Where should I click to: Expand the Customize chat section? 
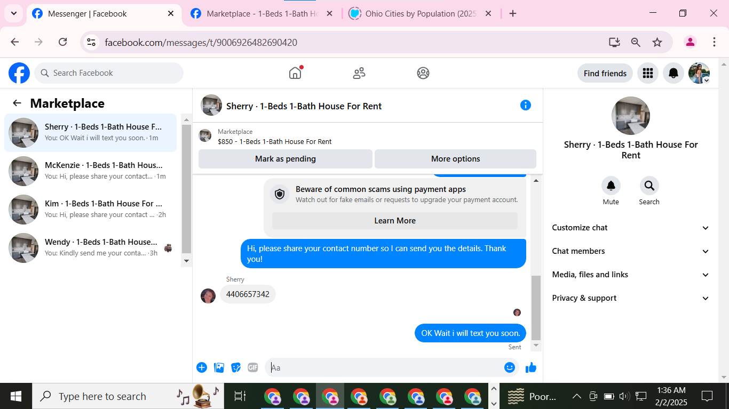[631, 228]
